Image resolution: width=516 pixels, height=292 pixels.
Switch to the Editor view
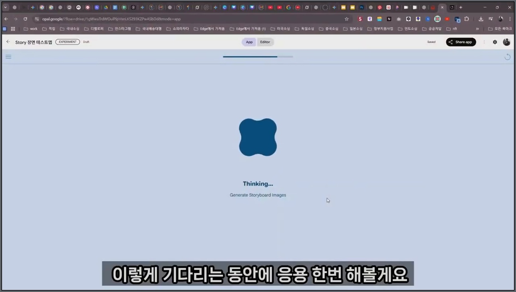pos(265,42)
